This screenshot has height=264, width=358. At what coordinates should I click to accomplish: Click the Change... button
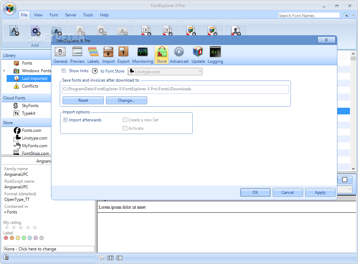click(x=127, y=100)
